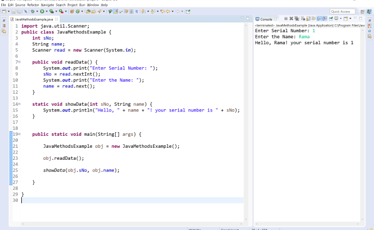Click the Back navigation arrow
This screenshot has width=374, height=230.
pos(168,11)
